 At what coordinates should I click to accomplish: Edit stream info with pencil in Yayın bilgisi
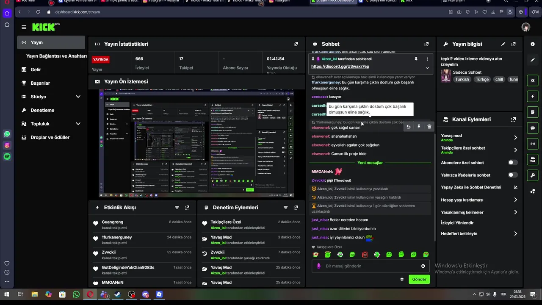[x=503, y=44]
